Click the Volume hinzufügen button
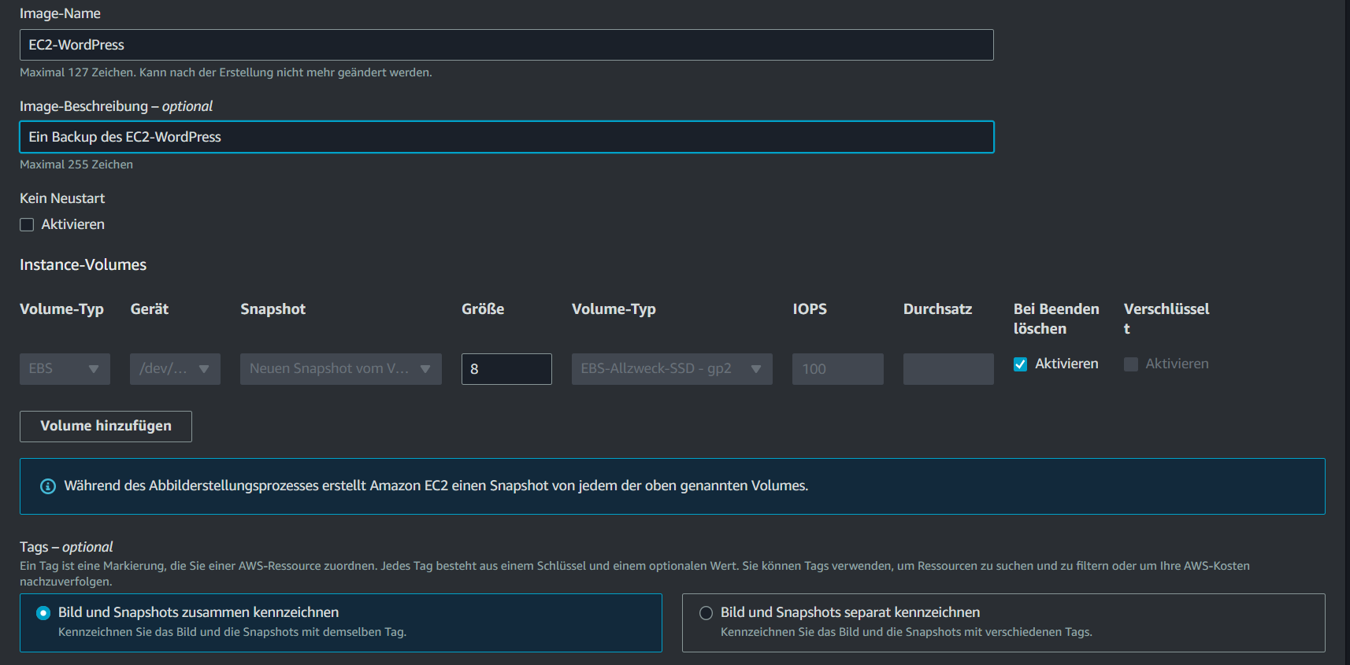Viewport: 1350px width, 665px height. [106, 427]
